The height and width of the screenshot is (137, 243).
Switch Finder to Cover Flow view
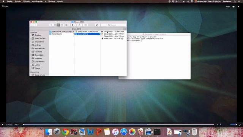click(62, 25)
